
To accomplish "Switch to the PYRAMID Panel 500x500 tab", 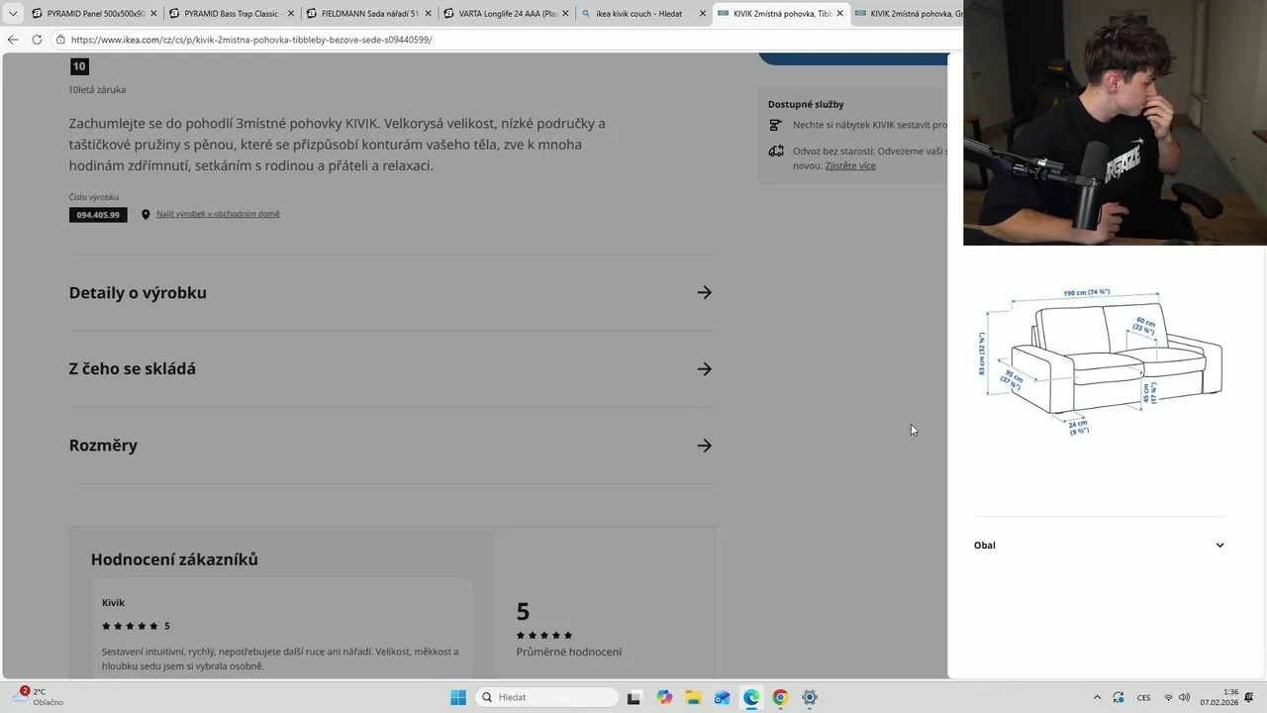I will click(87, 14).
